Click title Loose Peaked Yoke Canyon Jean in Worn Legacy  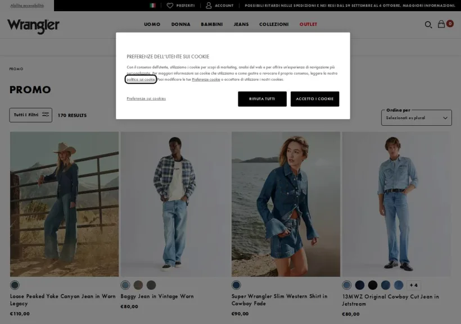62,300
